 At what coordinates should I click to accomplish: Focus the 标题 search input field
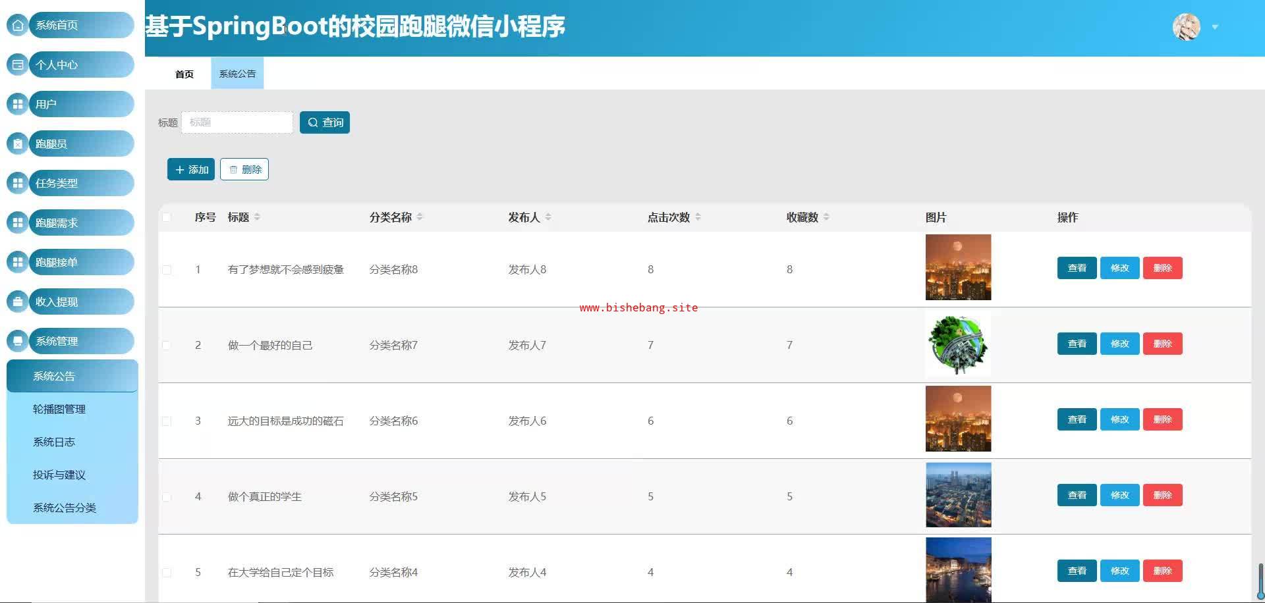click(x=237, y=122)
